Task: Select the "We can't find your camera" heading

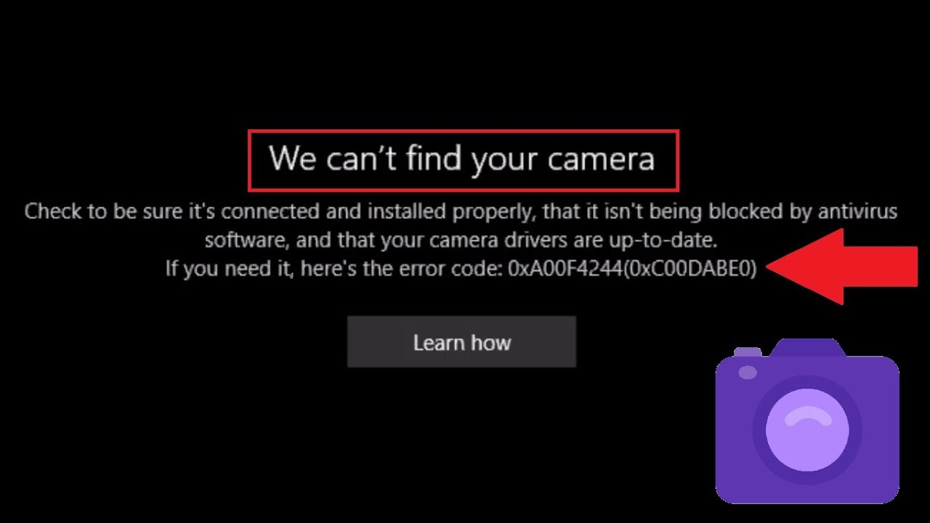Action: point(462,159)
